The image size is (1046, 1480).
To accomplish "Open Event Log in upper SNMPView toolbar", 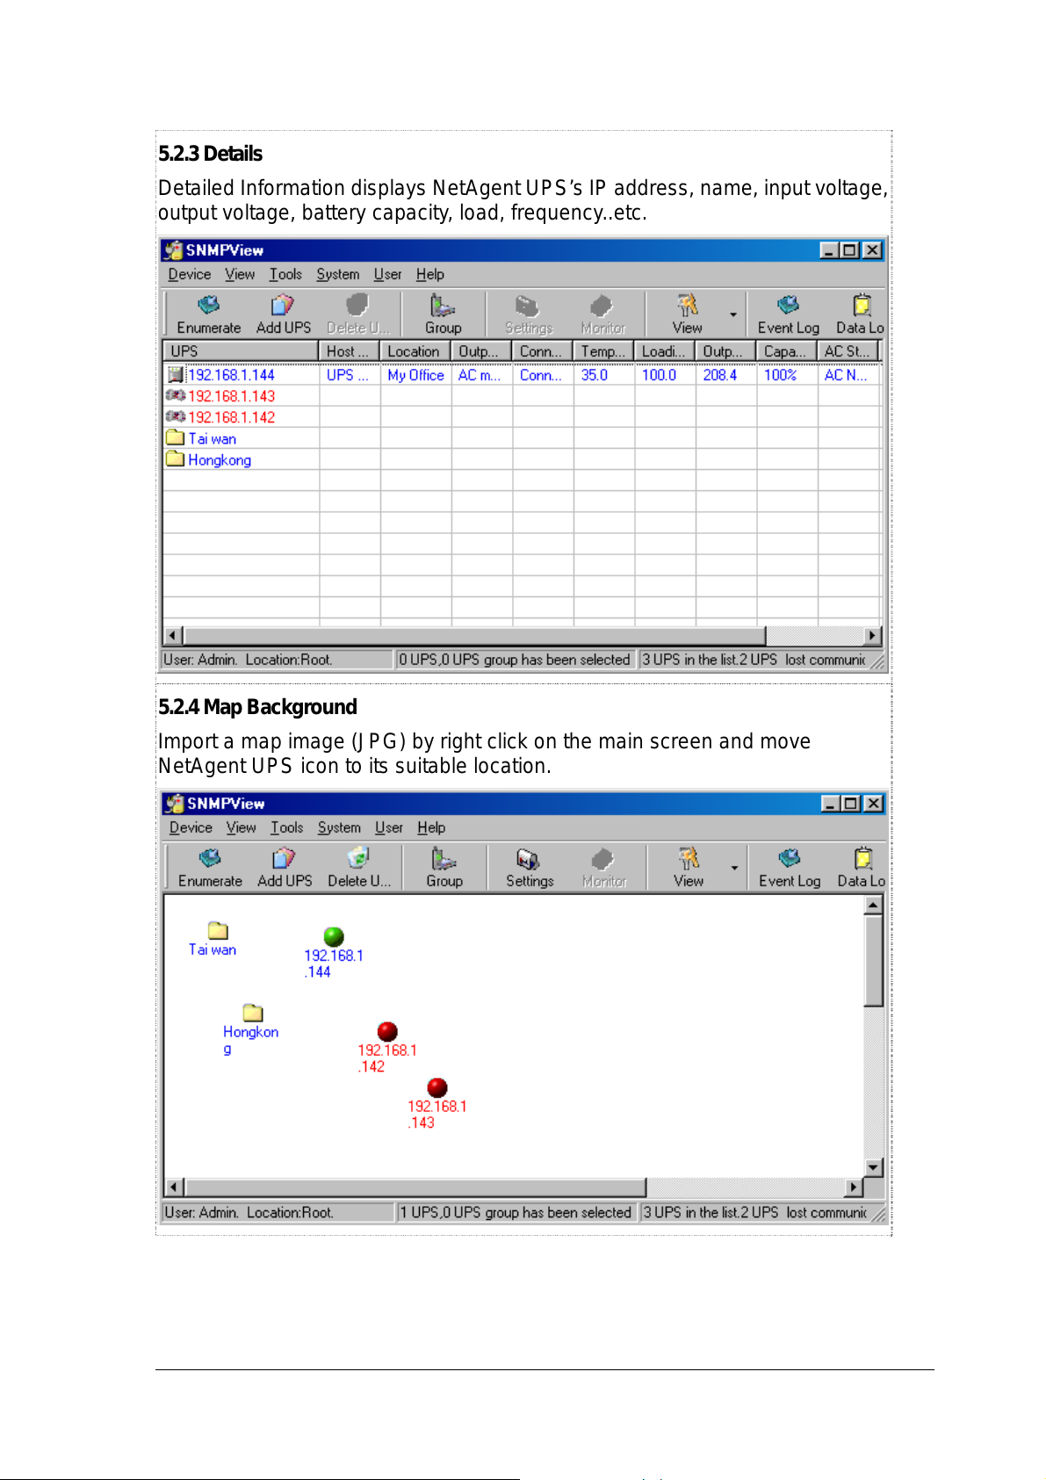I will click(788, 305).
